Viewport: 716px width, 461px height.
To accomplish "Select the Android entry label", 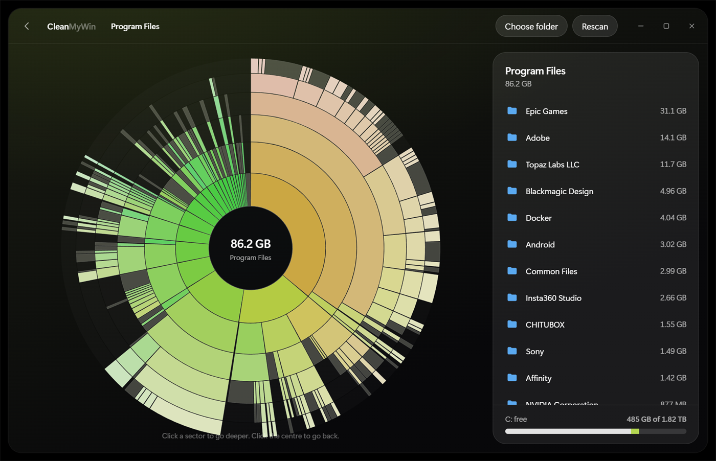I will tap(540, 245).
